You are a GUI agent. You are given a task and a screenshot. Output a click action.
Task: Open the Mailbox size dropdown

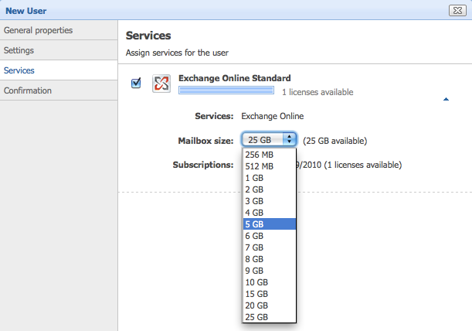coord(269,139)
